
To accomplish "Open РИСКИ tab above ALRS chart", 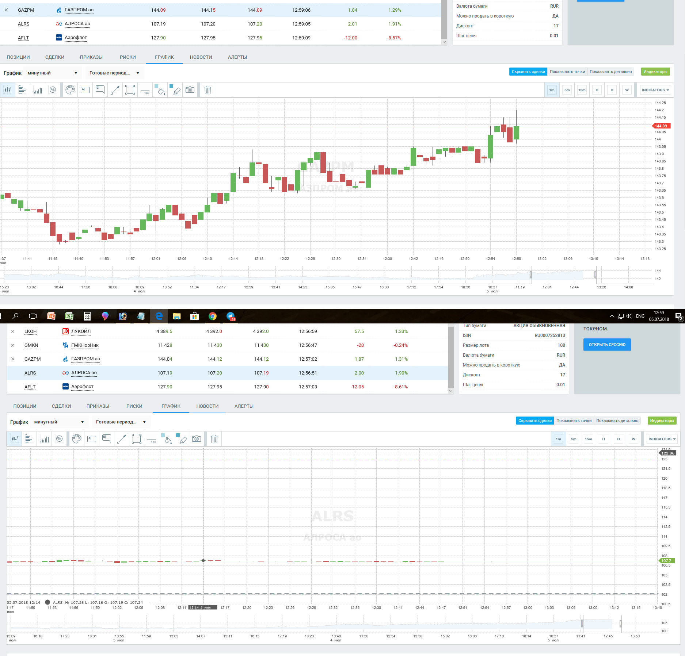I will click(134, 406).
